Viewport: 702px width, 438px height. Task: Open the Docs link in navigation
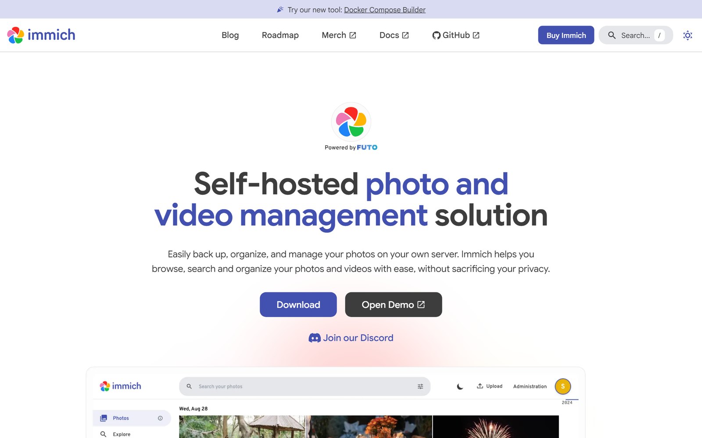point(394,35)
